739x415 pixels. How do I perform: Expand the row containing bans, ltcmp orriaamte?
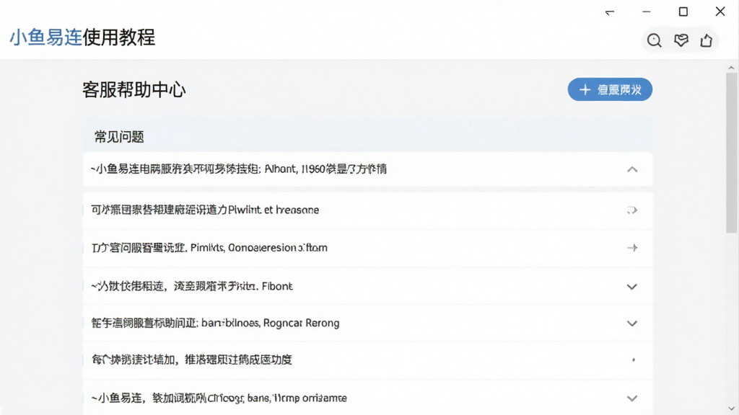[x=632, y=398]
